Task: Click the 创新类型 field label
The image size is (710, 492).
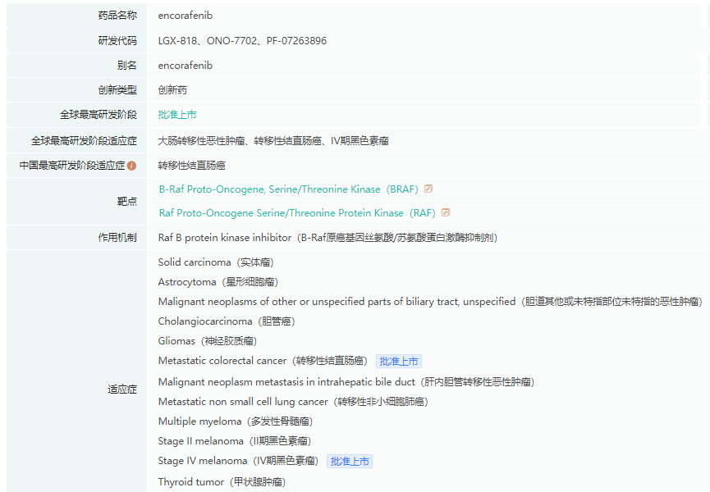Action: (117, 90)
